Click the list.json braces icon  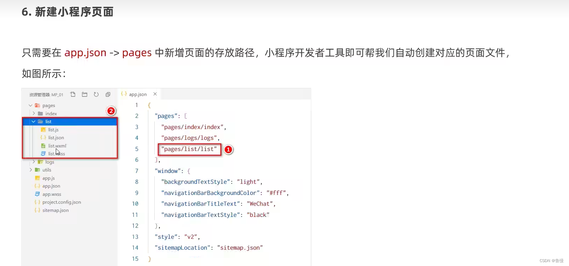tap(43, 137)
